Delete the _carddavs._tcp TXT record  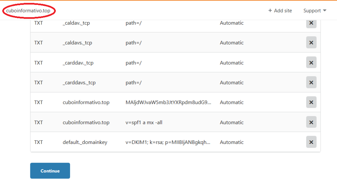[311, 82]
